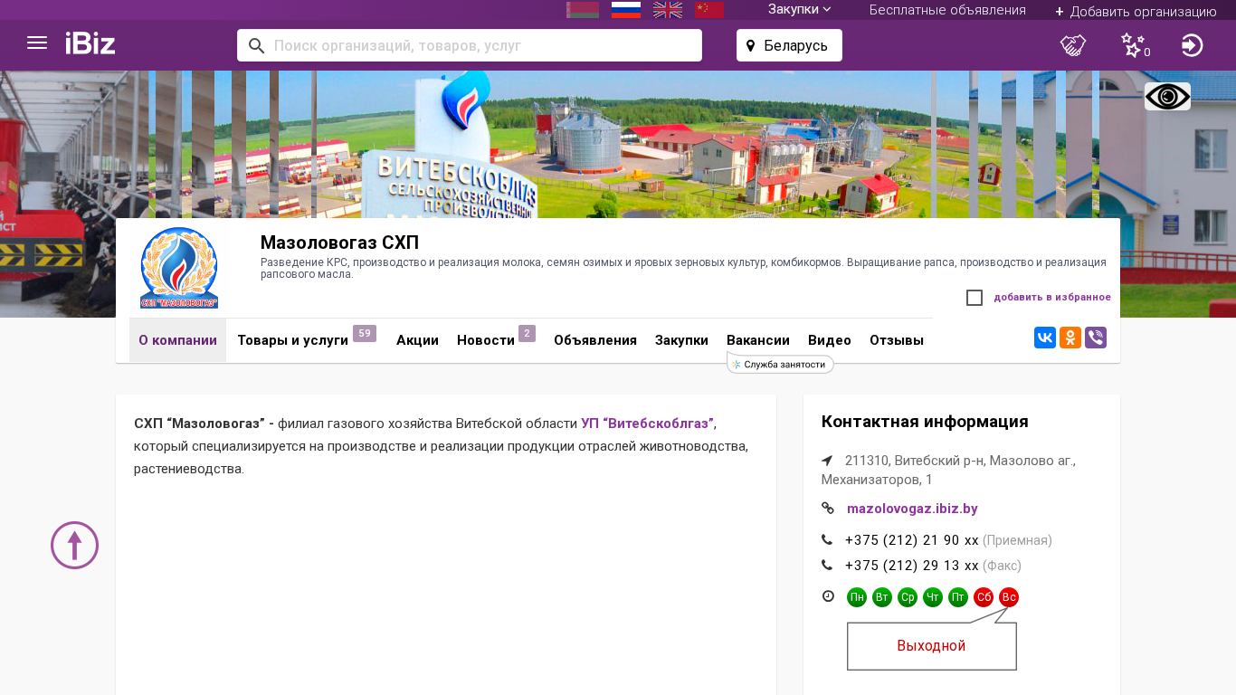Viewport: 1236px width, 695px height.
Task: Share company via Viber
Action: click(1096, 338)
